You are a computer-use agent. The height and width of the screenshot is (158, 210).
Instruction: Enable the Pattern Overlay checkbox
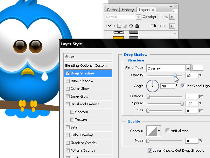tap(68, 151)
